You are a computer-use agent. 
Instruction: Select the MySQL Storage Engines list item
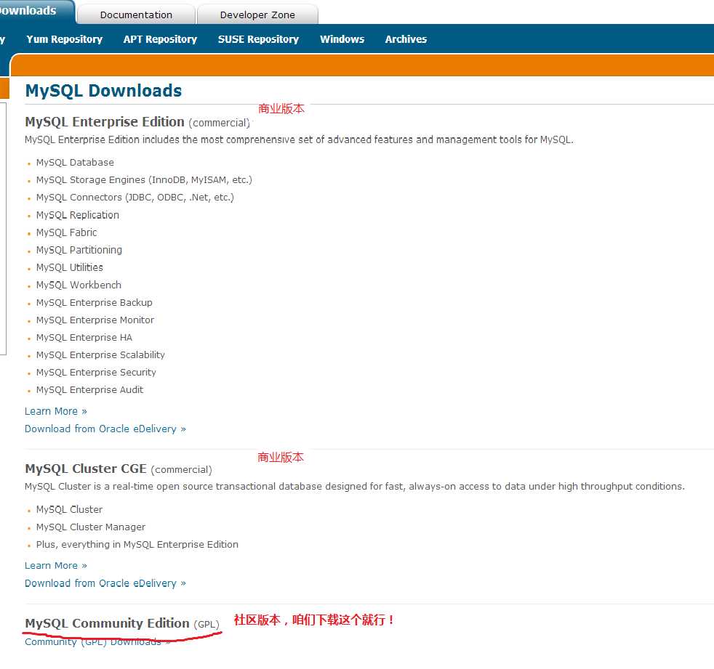tap(144, 179)
